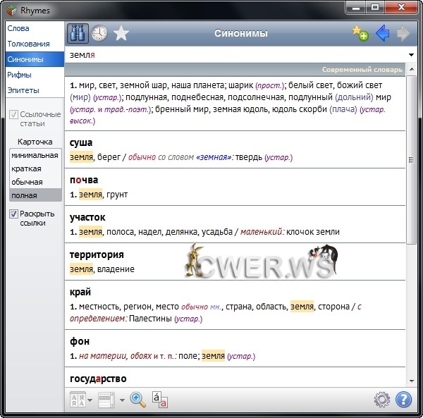Open settings via the gear icon
The image size is (423, 418).
tap(382, 400)
